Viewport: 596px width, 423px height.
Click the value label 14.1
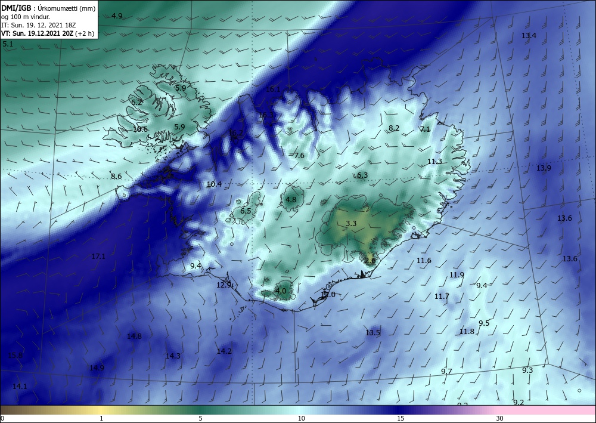coord(20,387)
